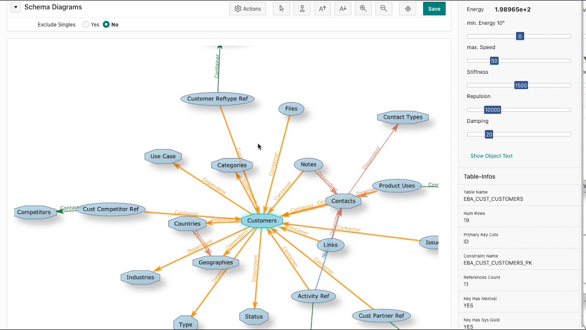Adjust the Damping slider handle
This screenshot has width=586, height=330.
[x=489, y=134]
